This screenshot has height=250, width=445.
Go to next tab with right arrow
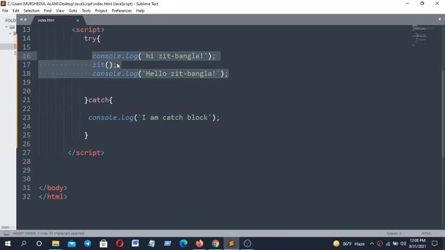tap(26, 20)
